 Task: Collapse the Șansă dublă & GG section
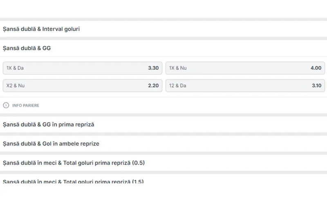point(27,48)
